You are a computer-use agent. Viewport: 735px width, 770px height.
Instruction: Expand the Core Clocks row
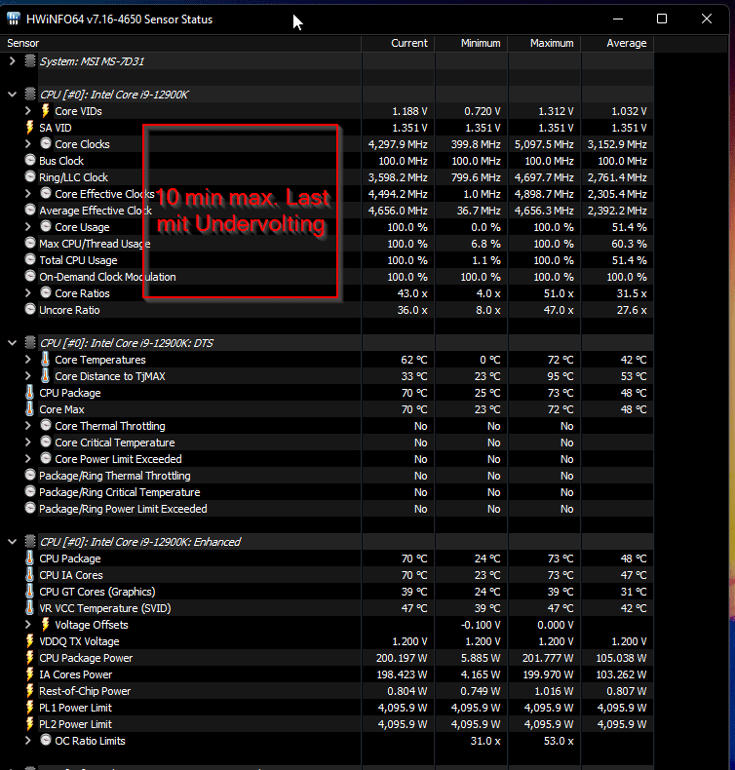click(x=28, y=144)
